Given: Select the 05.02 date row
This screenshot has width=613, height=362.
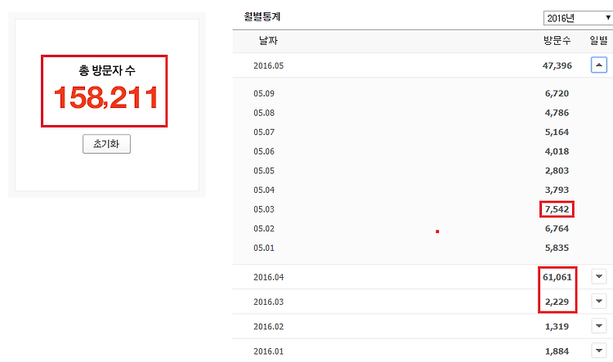Looking at the screenshot, I should point(264,229).
